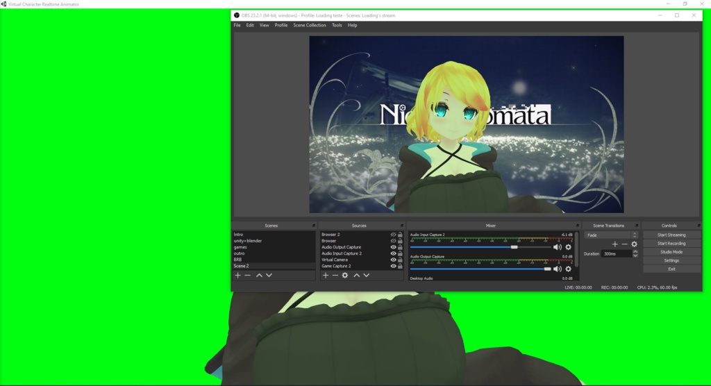Open the View menu
The width and height of the screenshot is (711, 386).
[x=264, y=26]
